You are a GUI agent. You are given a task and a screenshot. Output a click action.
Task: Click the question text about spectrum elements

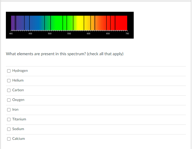tap(65, 54)
